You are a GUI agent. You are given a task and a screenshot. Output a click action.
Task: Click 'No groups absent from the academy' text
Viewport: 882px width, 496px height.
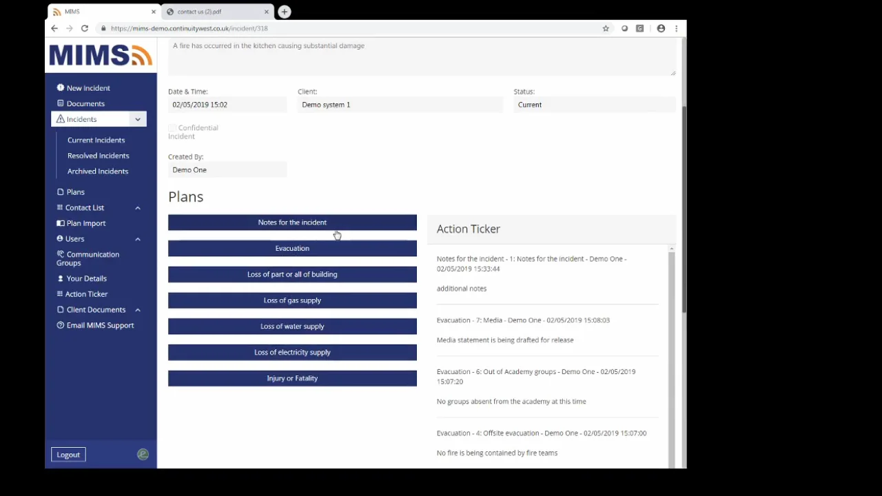511,402
